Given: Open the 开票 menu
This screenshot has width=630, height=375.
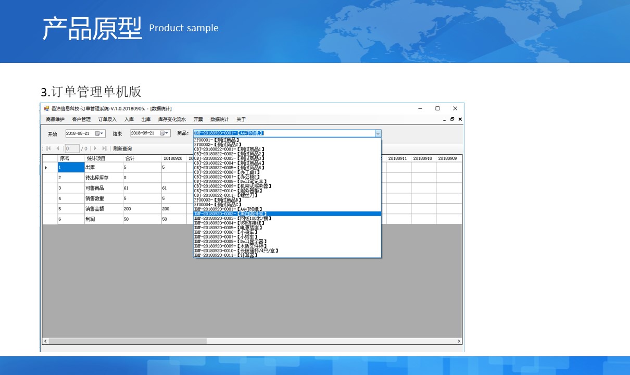Looking at the screenshot, I should point(198,119).
